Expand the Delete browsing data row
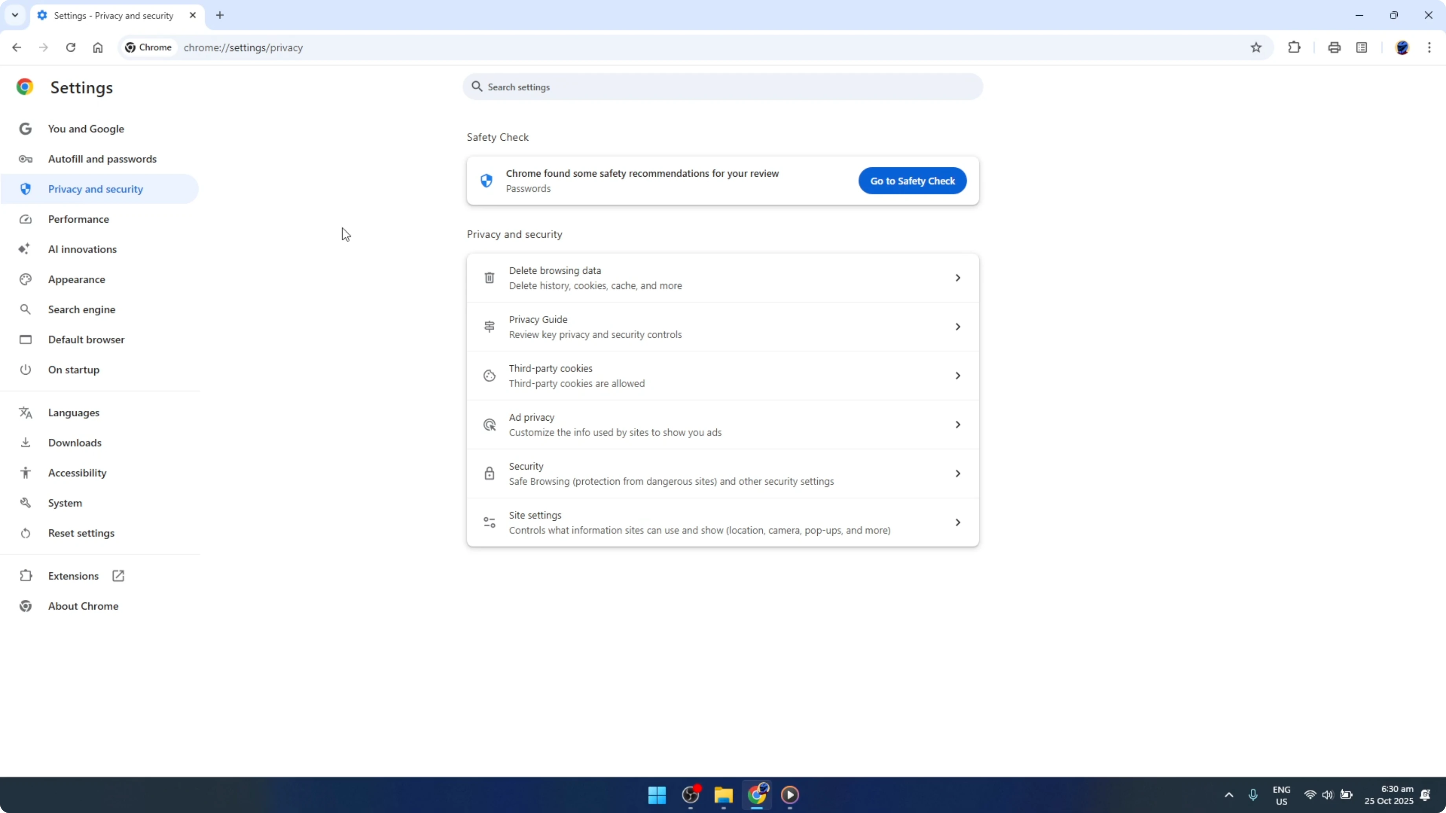This screenshot has height=813, width=1446. (x=958, y=277)
